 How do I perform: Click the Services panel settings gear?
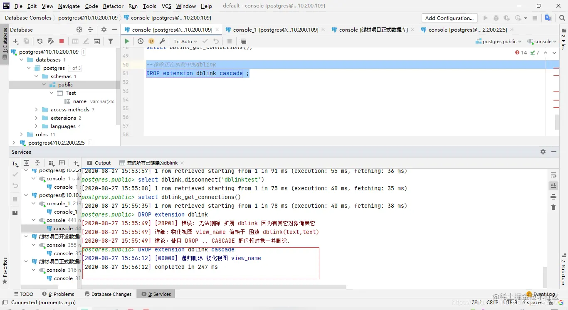click(543, 152)
